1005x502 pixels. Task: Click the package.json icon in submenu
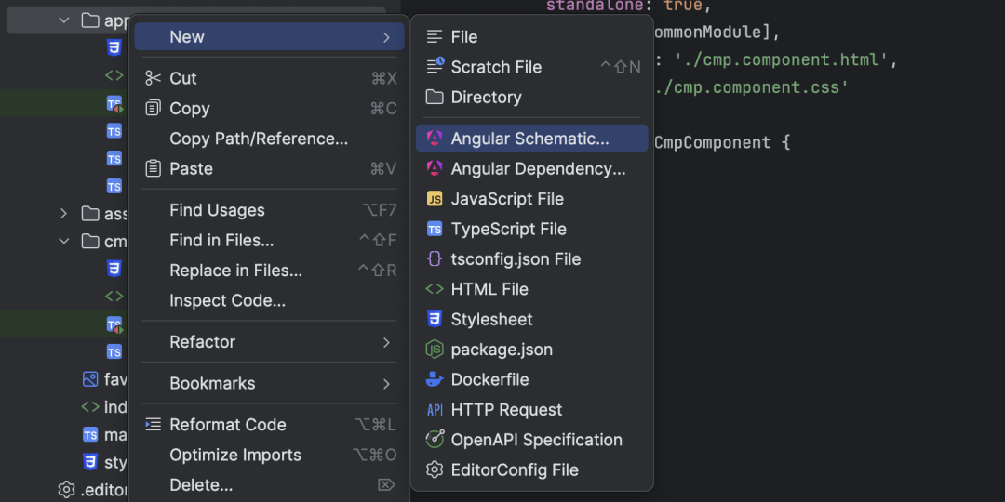(435, 350)
